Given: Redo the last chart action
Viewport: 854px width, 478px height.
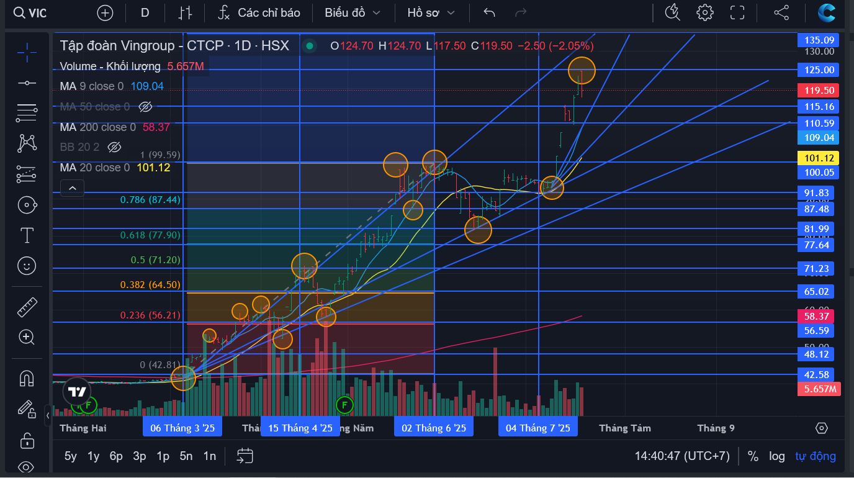Looking at the screenshot, I should point(521,12).
